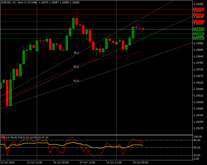207x165 pixels.
Task: Click the 0.00 level on RSI scale
Action: pyautogui.click(x=196, y=159)
